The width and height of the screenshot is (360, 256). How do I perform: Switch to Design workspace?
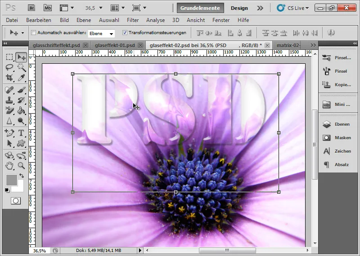pos(239,8)
